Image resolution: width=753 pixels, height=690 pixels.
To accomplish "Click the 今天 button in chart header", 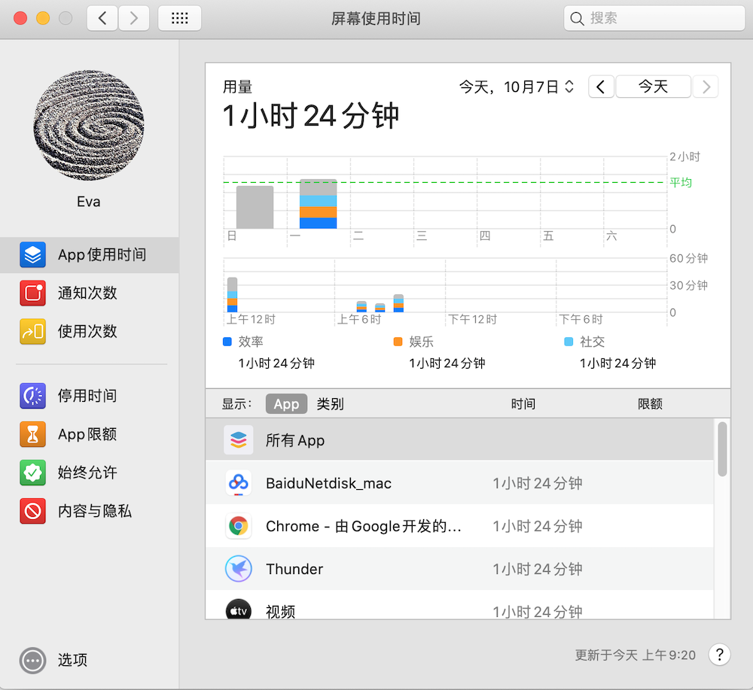I will coord(653,87).
